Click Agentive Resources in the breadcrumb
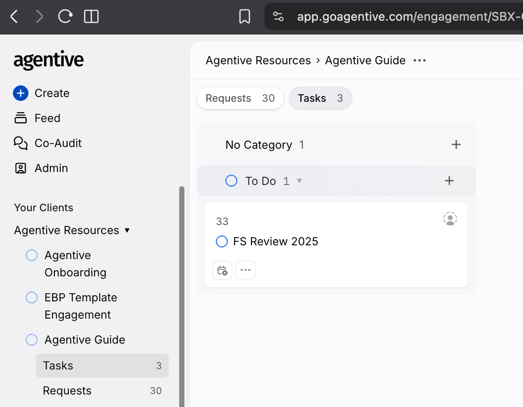This screenshot has width=523, height=407. click(x=258, y=60)
